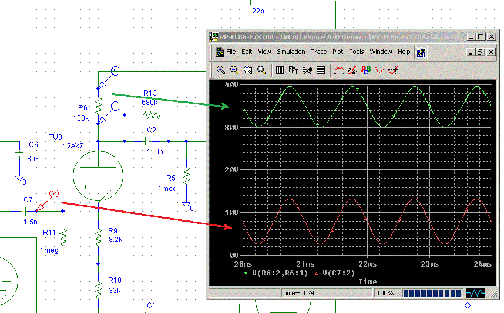Viewport: 504px width, 313px height.
Task: Click the Add Trace icon
Action: [x=339, y=70]
